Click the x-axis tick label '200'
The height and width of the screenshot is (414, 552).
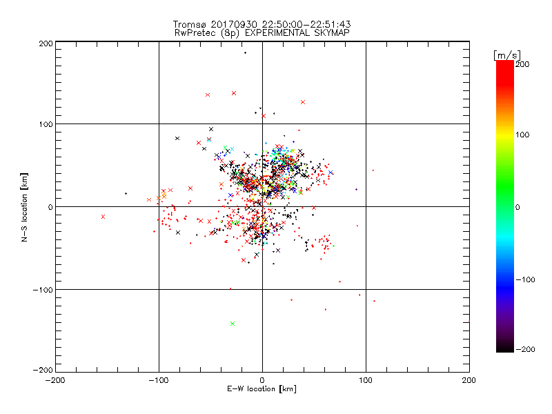(469, 381)
